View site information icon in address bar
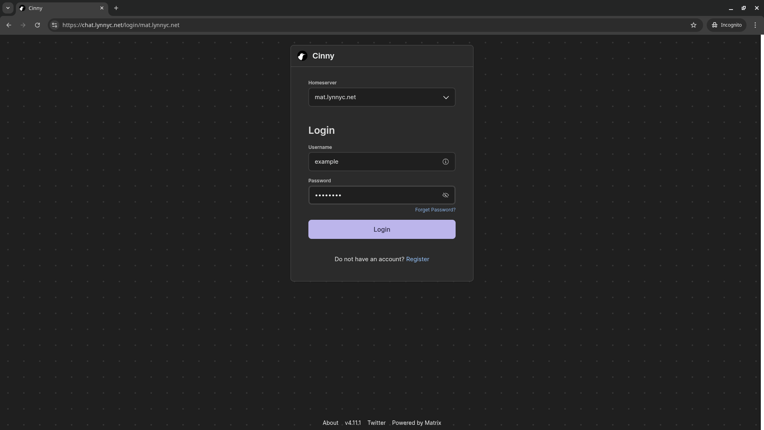The image size is (764, 430). pos(55,25)
